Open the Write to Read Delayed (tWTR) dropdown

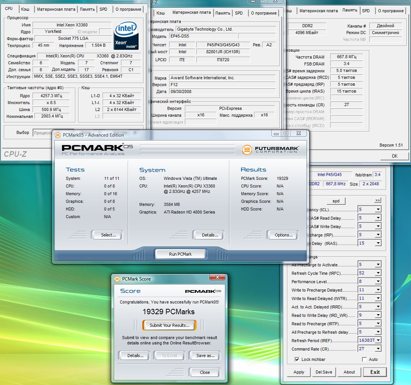click(x=378, y=298)
